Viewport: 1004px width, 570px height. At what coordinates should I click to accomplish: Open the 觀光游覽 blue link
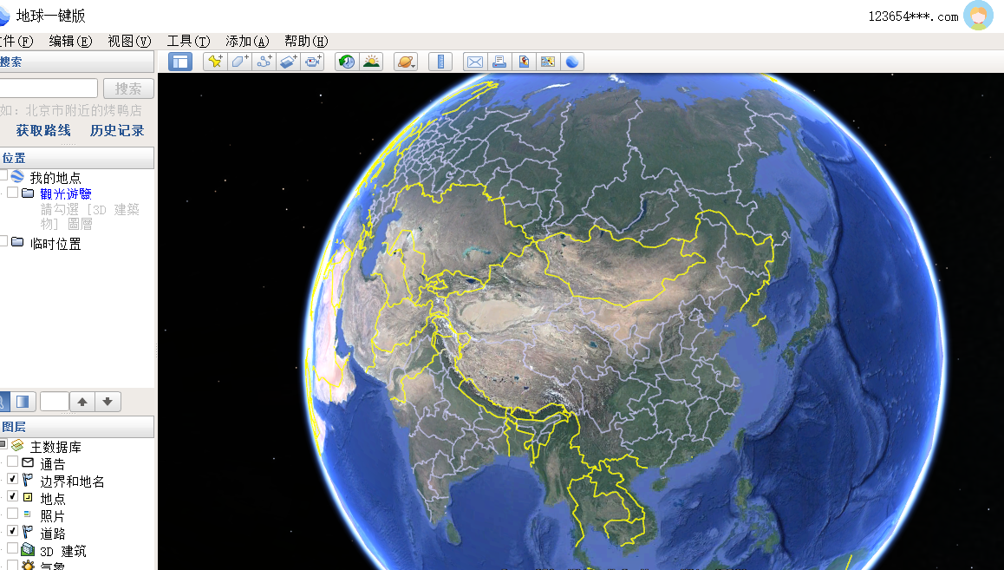[x=66, y=193]
